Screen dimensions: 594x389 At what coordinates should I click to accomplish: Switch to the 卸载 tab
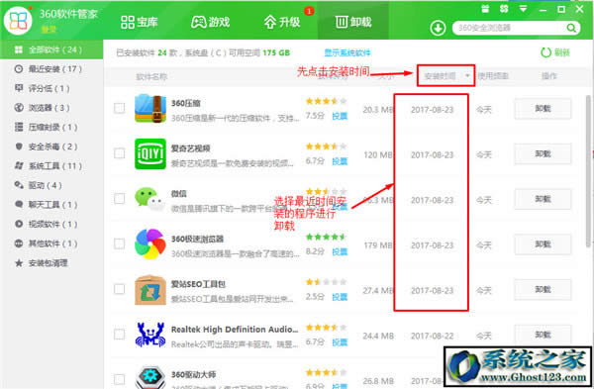click(x=353, y=22)
